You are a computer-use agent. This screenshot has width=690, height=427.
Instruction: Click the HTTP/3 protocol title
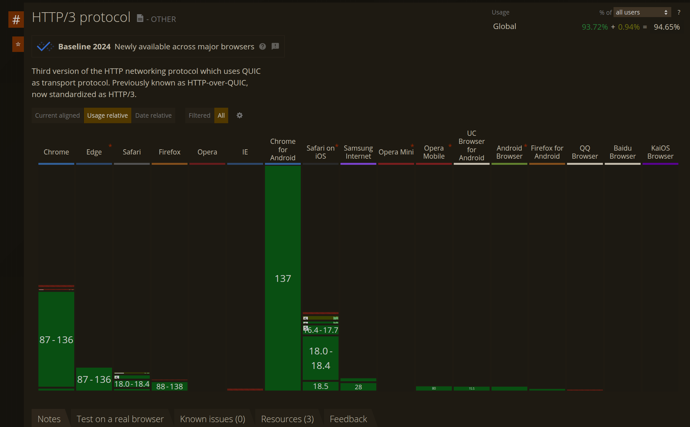pos(81,17)
